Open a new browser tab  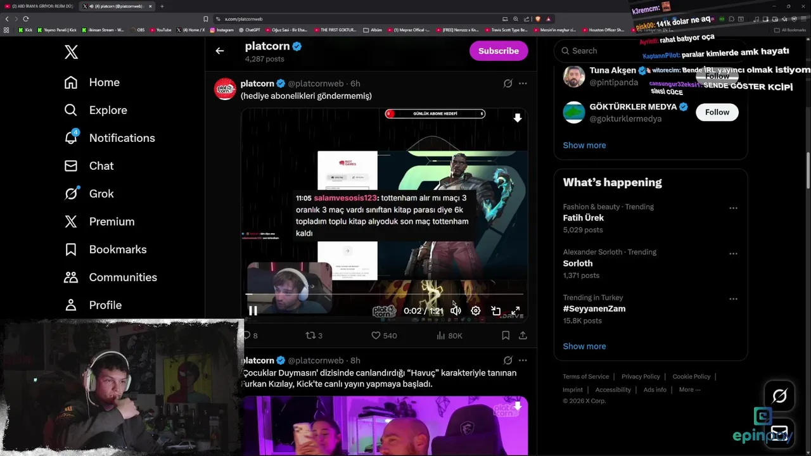[x=162, y=6]
